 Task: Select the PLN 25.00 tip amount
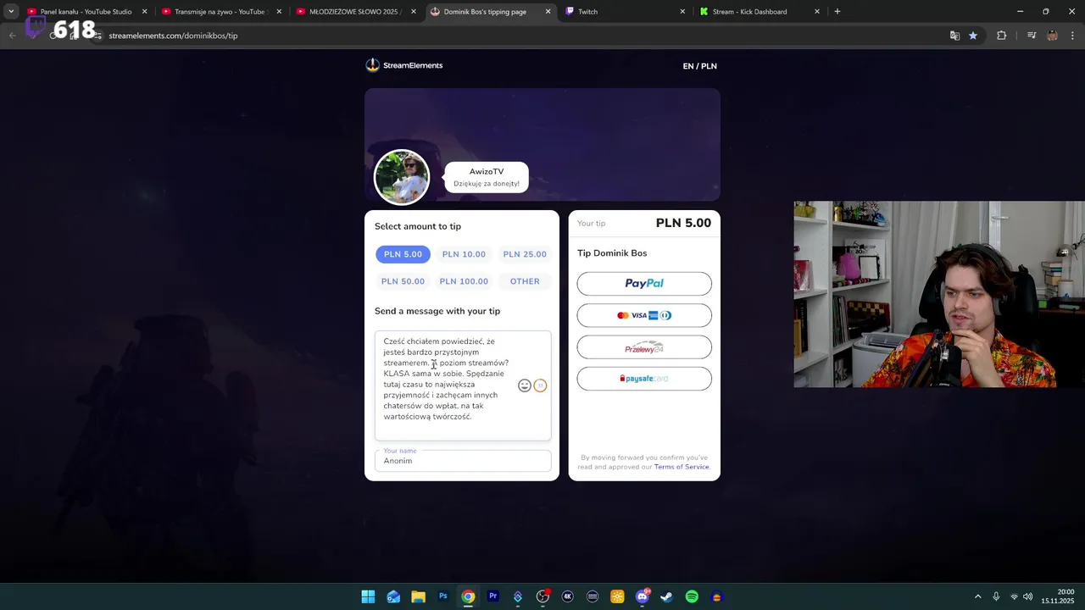[525, 254]
